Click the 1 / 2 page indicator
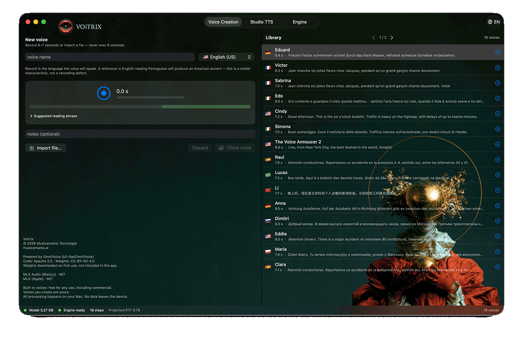 point(383,37)
